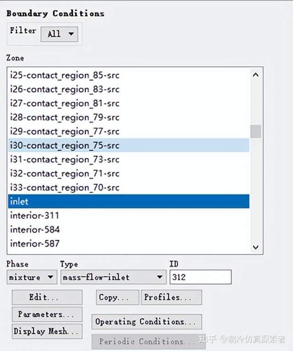
Task: Select zone i25-contact_region_85-src
Action: (65, 75)
